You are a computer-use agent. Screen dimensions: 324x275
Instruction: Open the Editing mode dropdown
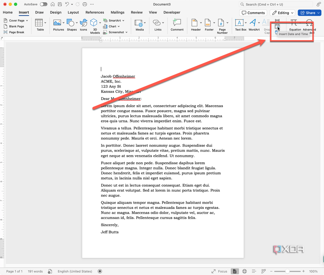282,13
